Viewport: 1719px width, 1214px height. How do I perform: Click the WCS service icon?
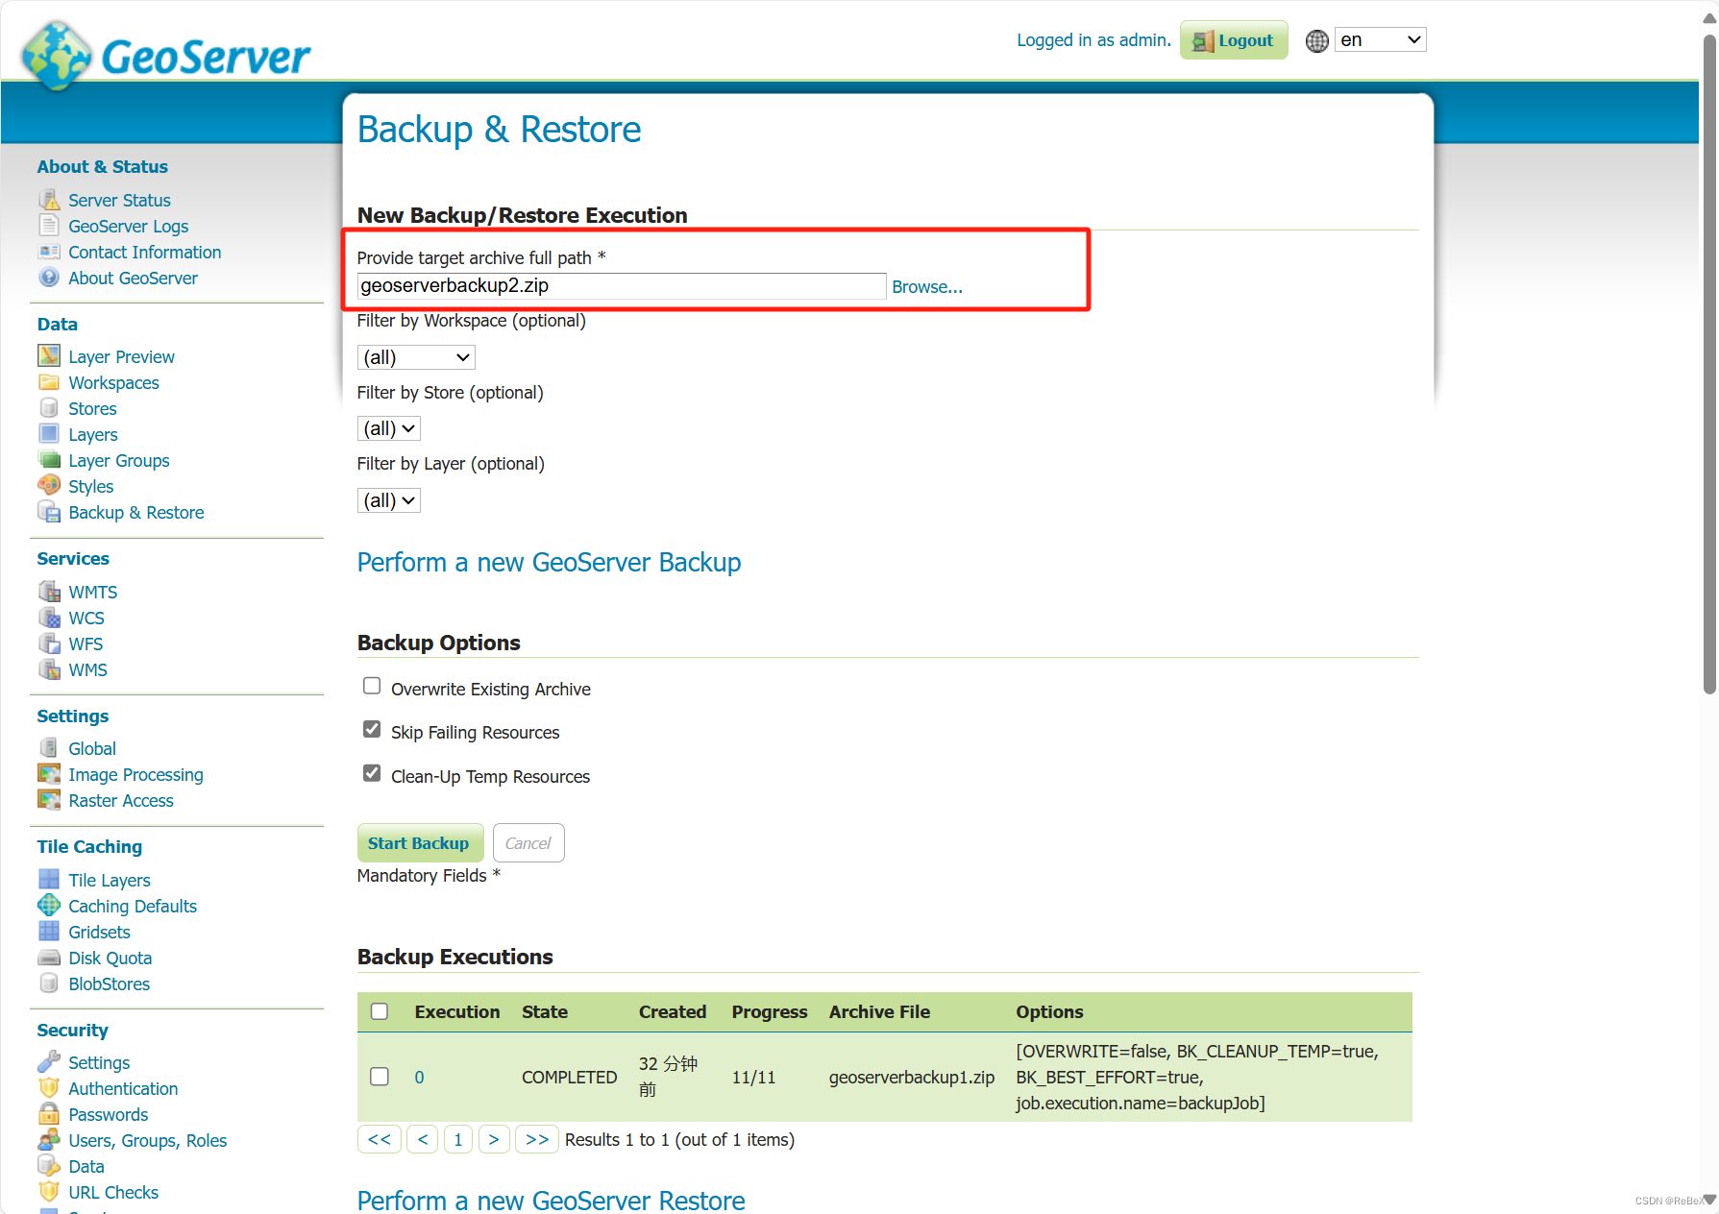(49, 618)
